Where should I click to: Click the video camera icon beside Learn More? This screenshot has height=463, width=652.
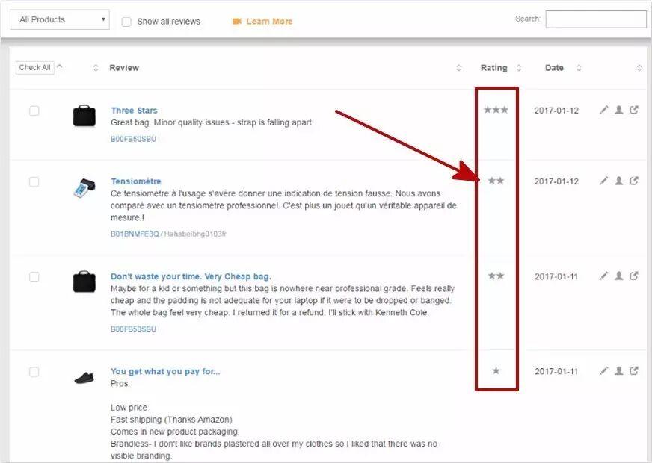pos(237,22)
